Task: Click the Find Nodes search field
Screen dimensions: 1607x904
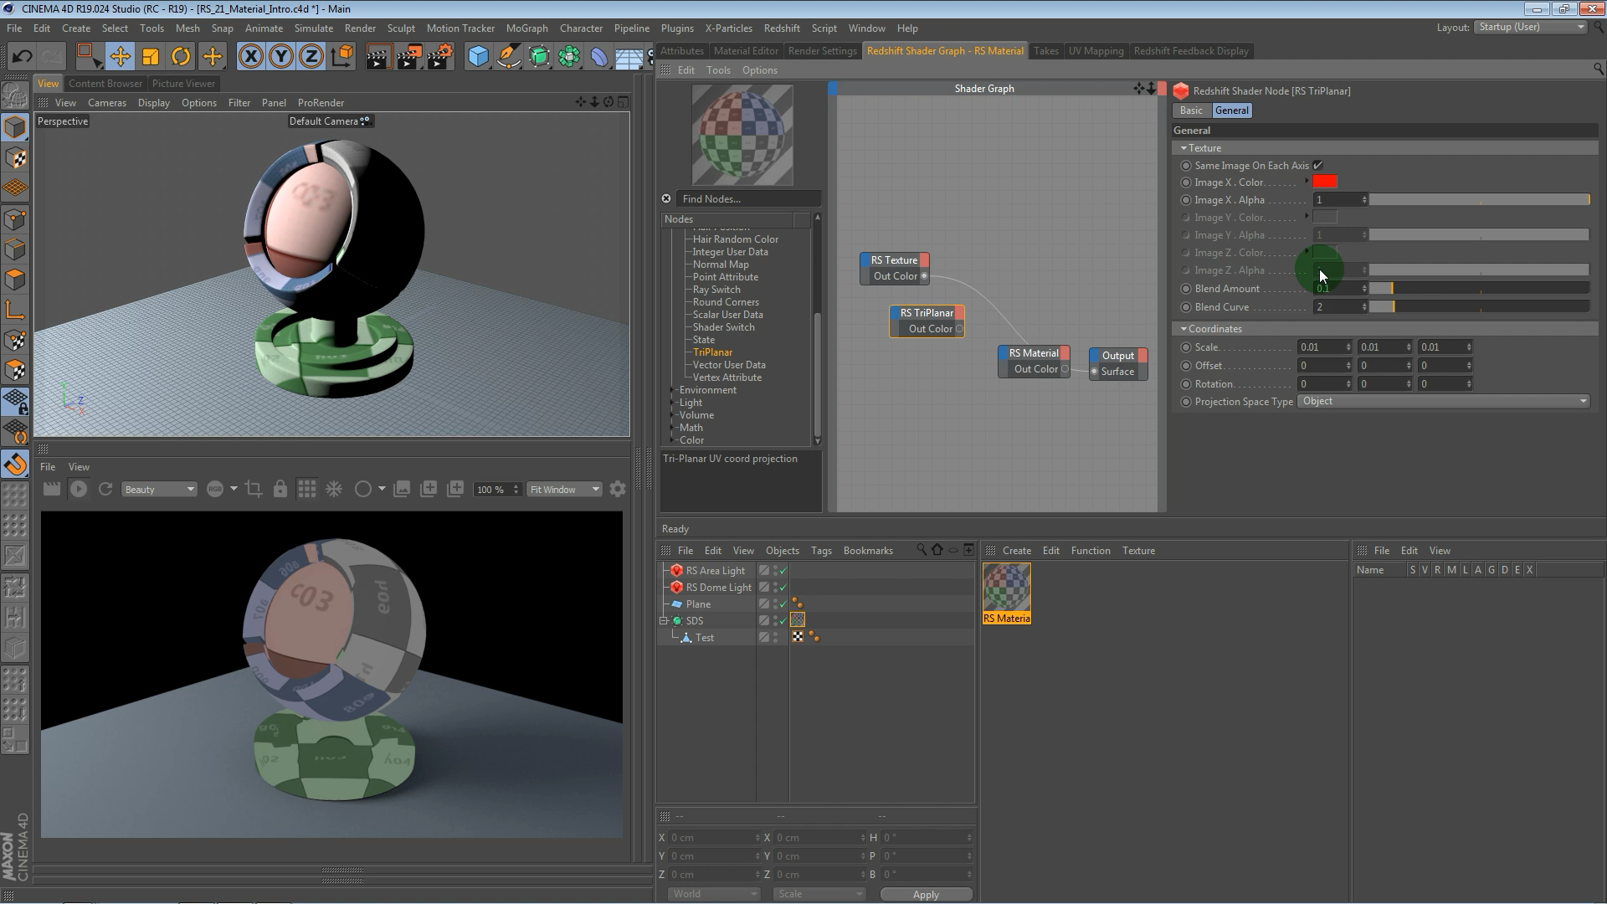Action: tap(748, 199)
